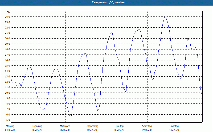Click the Donnerstag day label

pos(92,126)
